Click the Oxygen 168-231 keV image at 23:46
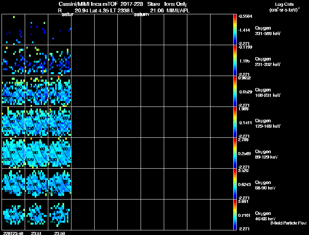This screenshot has height=235, width=309. point(14,91)
